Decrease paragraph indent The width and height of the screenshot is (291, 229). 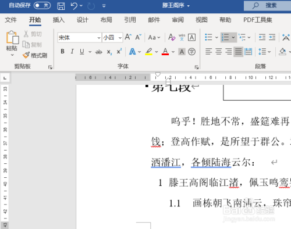coord(262,37)
